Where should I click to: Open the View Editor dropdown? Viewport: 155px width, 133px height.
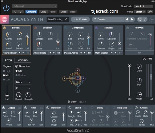[x=140, y=12]
